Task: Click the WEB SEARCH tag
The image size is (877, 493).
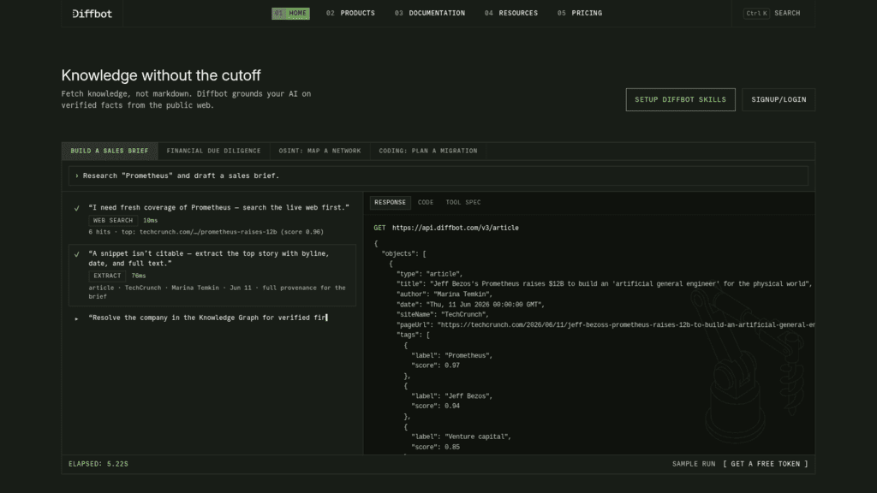Action: pos(113,221)
